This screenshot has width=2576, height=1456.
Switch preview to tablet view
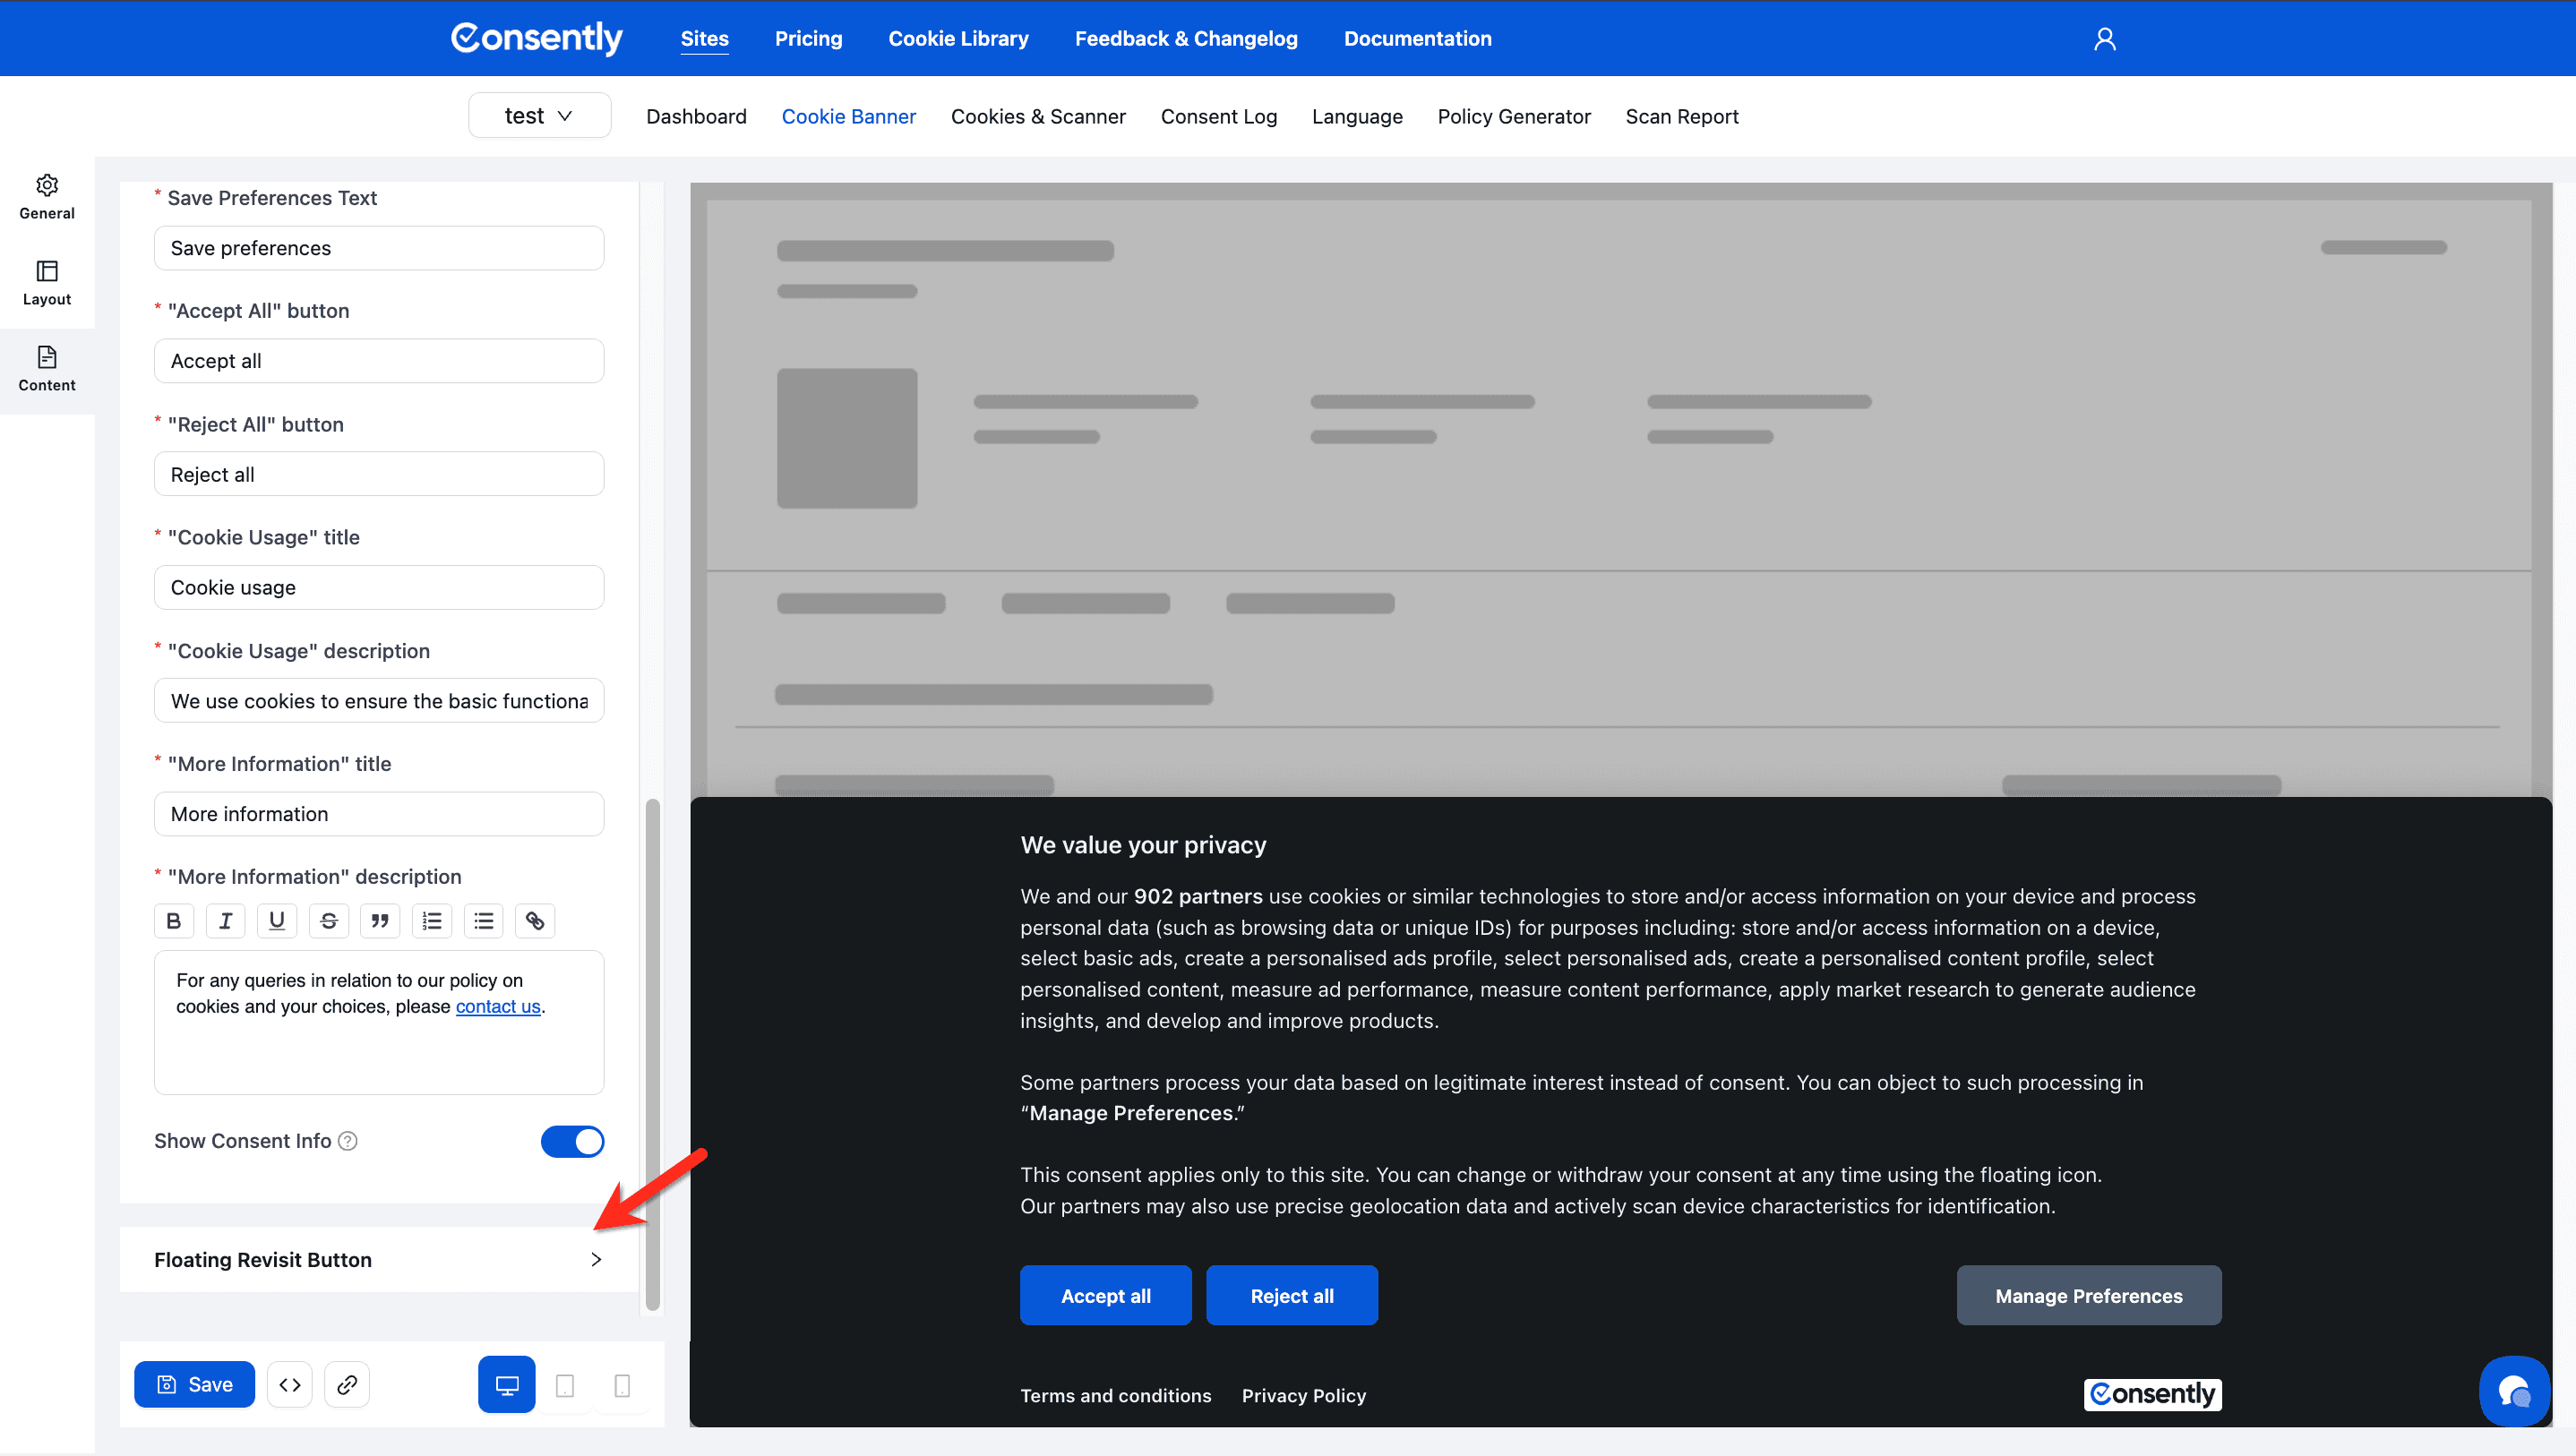[x=564, y=1384]
